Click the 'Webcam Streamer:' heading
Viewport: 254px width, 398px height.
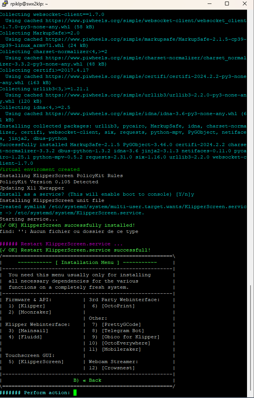click(113, 362)
